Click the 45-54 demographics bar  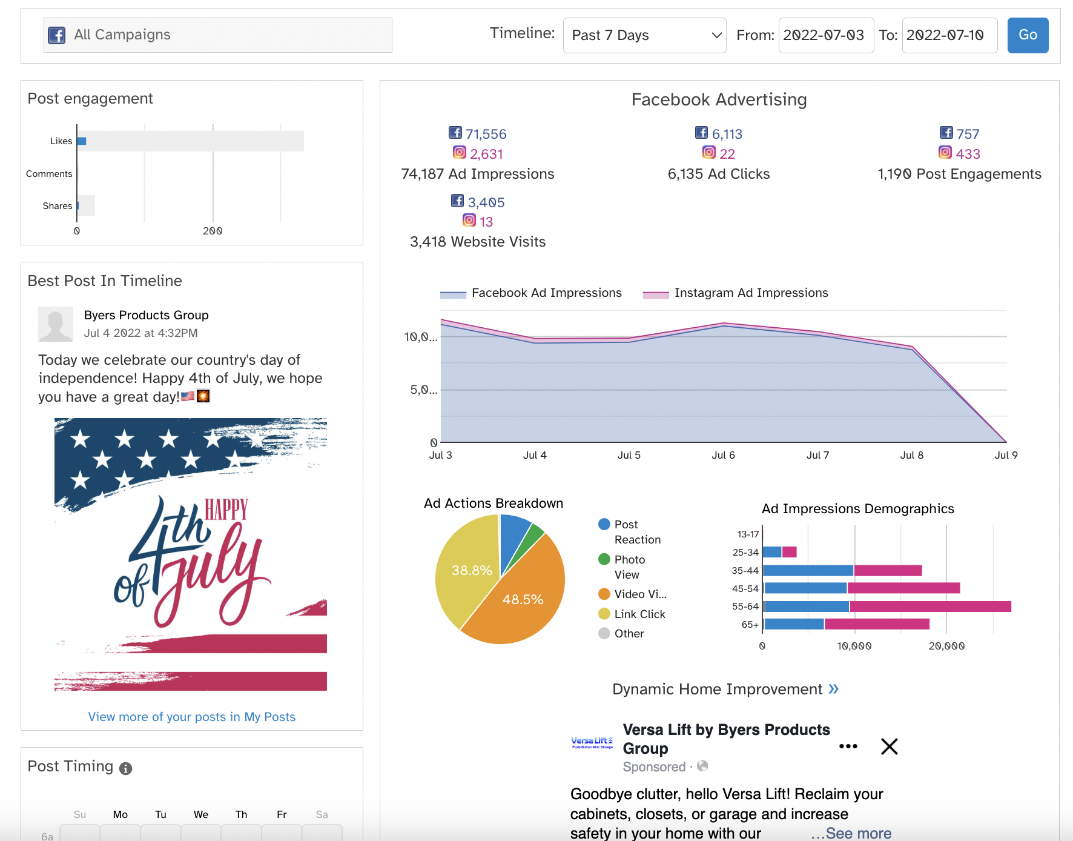(x=862, y=588)
